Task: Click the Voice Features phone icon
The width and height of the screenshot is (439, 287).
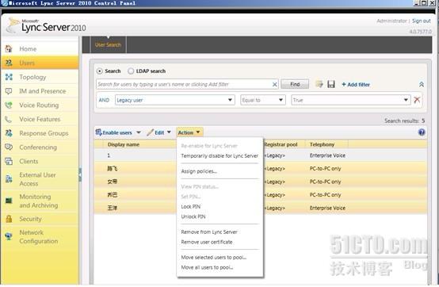Action: coord(9,119)
